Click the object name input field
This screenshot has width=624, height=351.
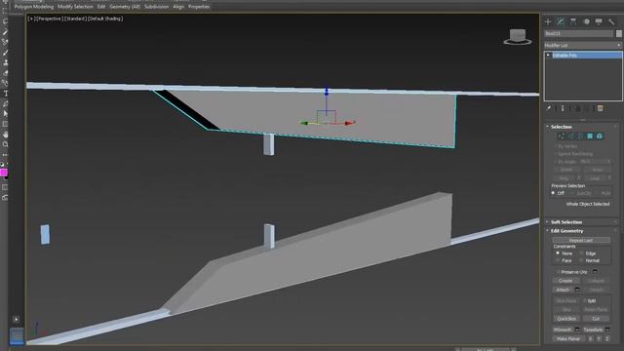pyautogui.click(x=578, y=34)
